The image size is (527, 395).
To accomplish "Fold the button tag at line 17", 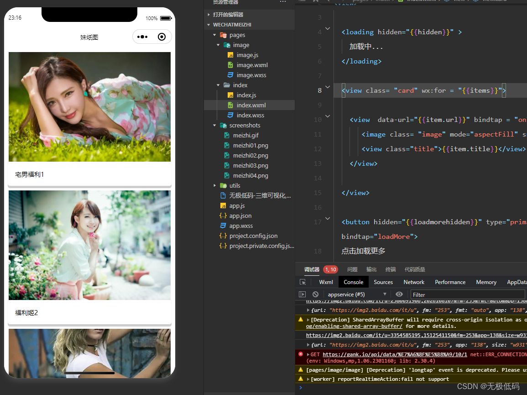I will coord(328,219).
